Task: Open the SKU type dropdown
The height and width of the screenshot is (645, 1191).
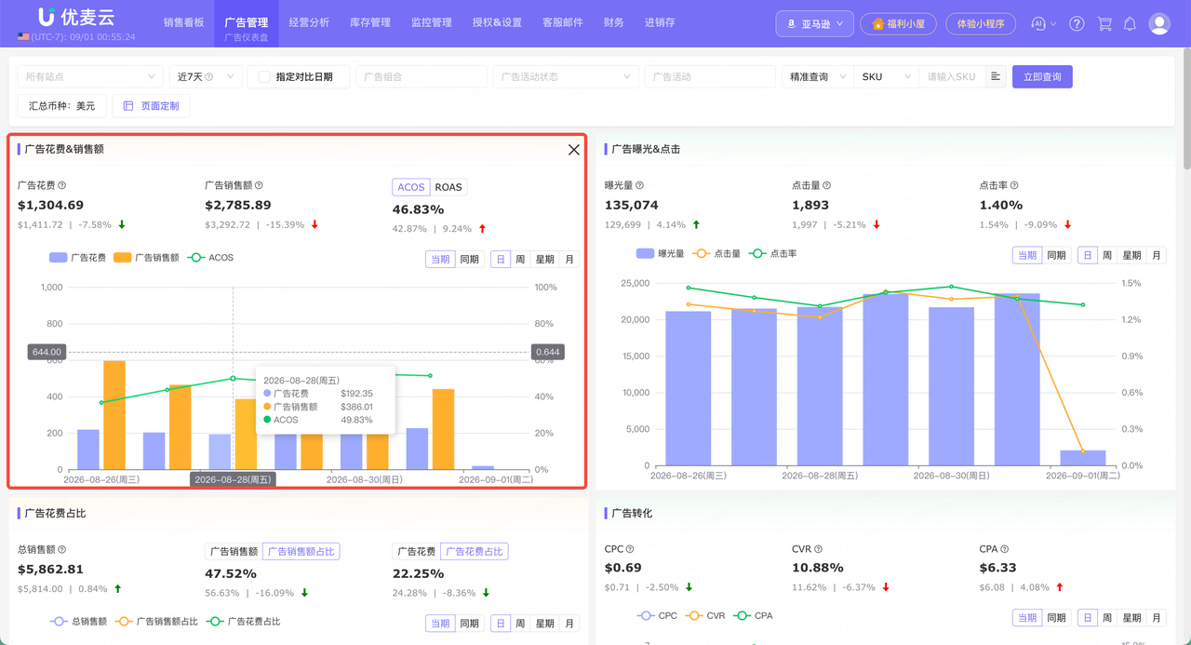Action: coord(887,76)
